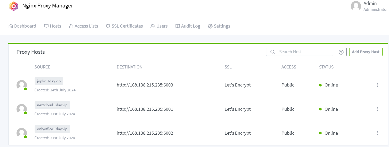Click the joplin.1day.vip domain tag
This screenshot has width=389, height=147.
pos(49,81)
